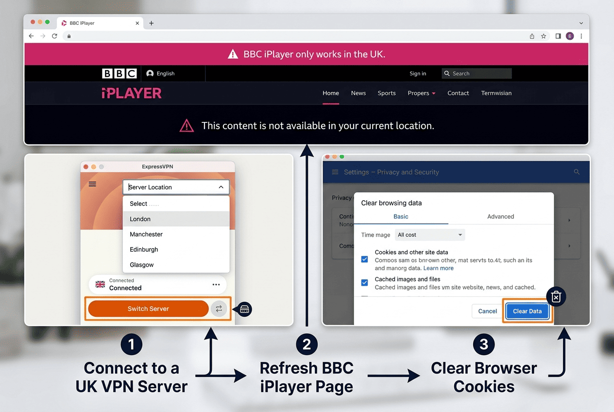
Task: Expand the tab search chevron
Action: (x=581, y=23)
